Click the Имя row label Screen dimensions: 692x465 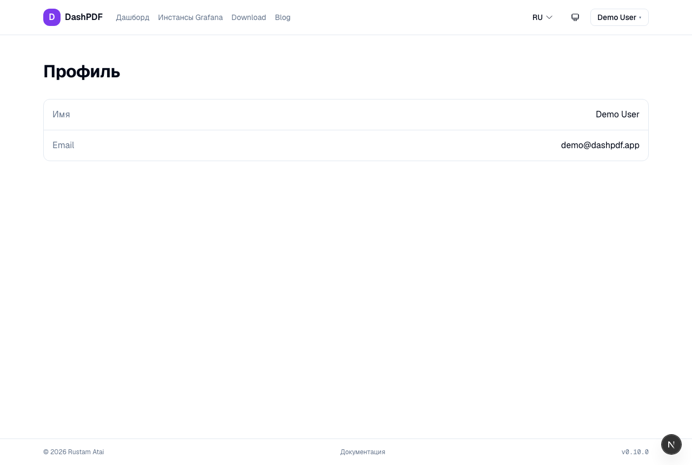pos(61,115)
